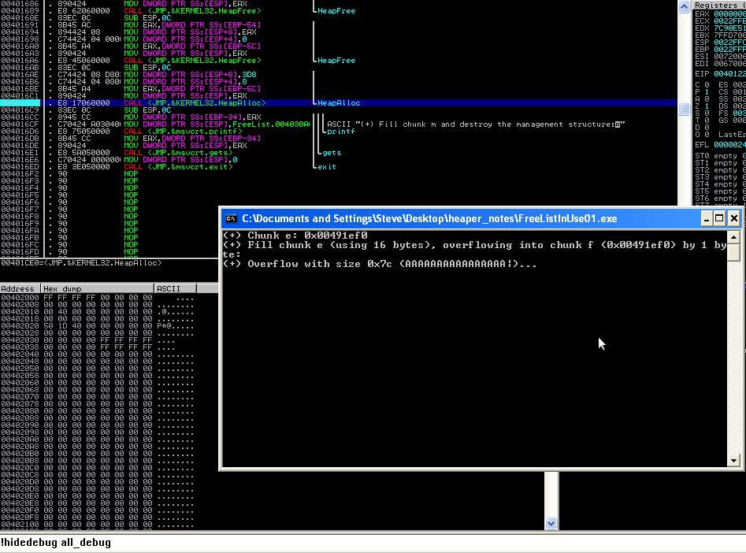Click the console scrollbar up arrow
The image size is (746, 553).
pyautogui.click(x=733, y=236)
